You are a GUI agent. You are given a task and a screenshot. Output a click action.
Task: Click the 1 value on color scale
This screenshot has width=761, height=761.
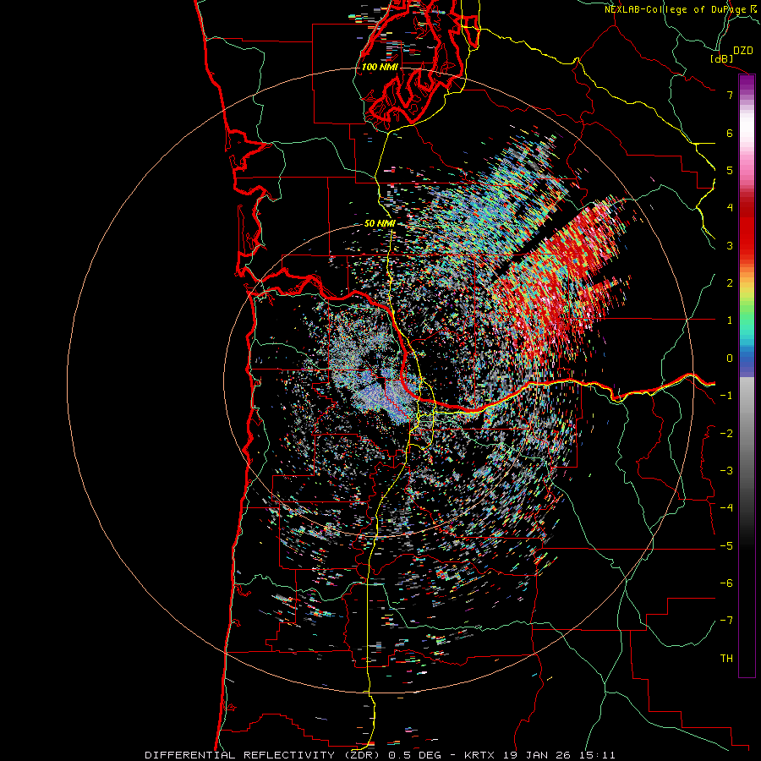730,320
